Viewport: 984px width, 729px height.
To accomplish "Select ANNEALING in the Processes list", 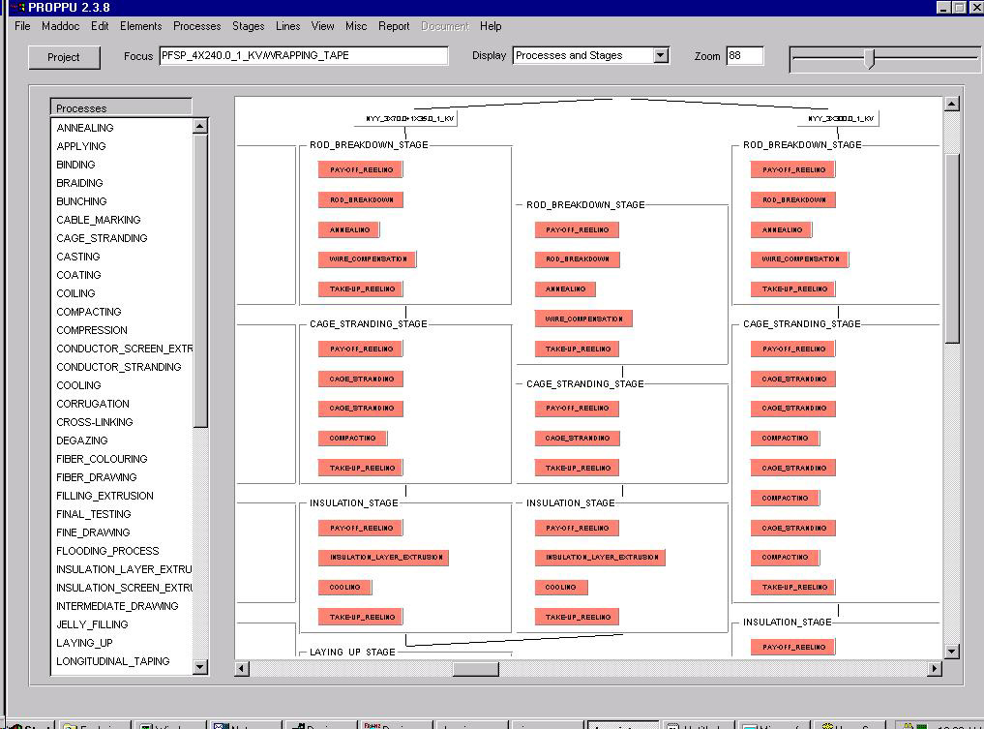I will point(85,128).
